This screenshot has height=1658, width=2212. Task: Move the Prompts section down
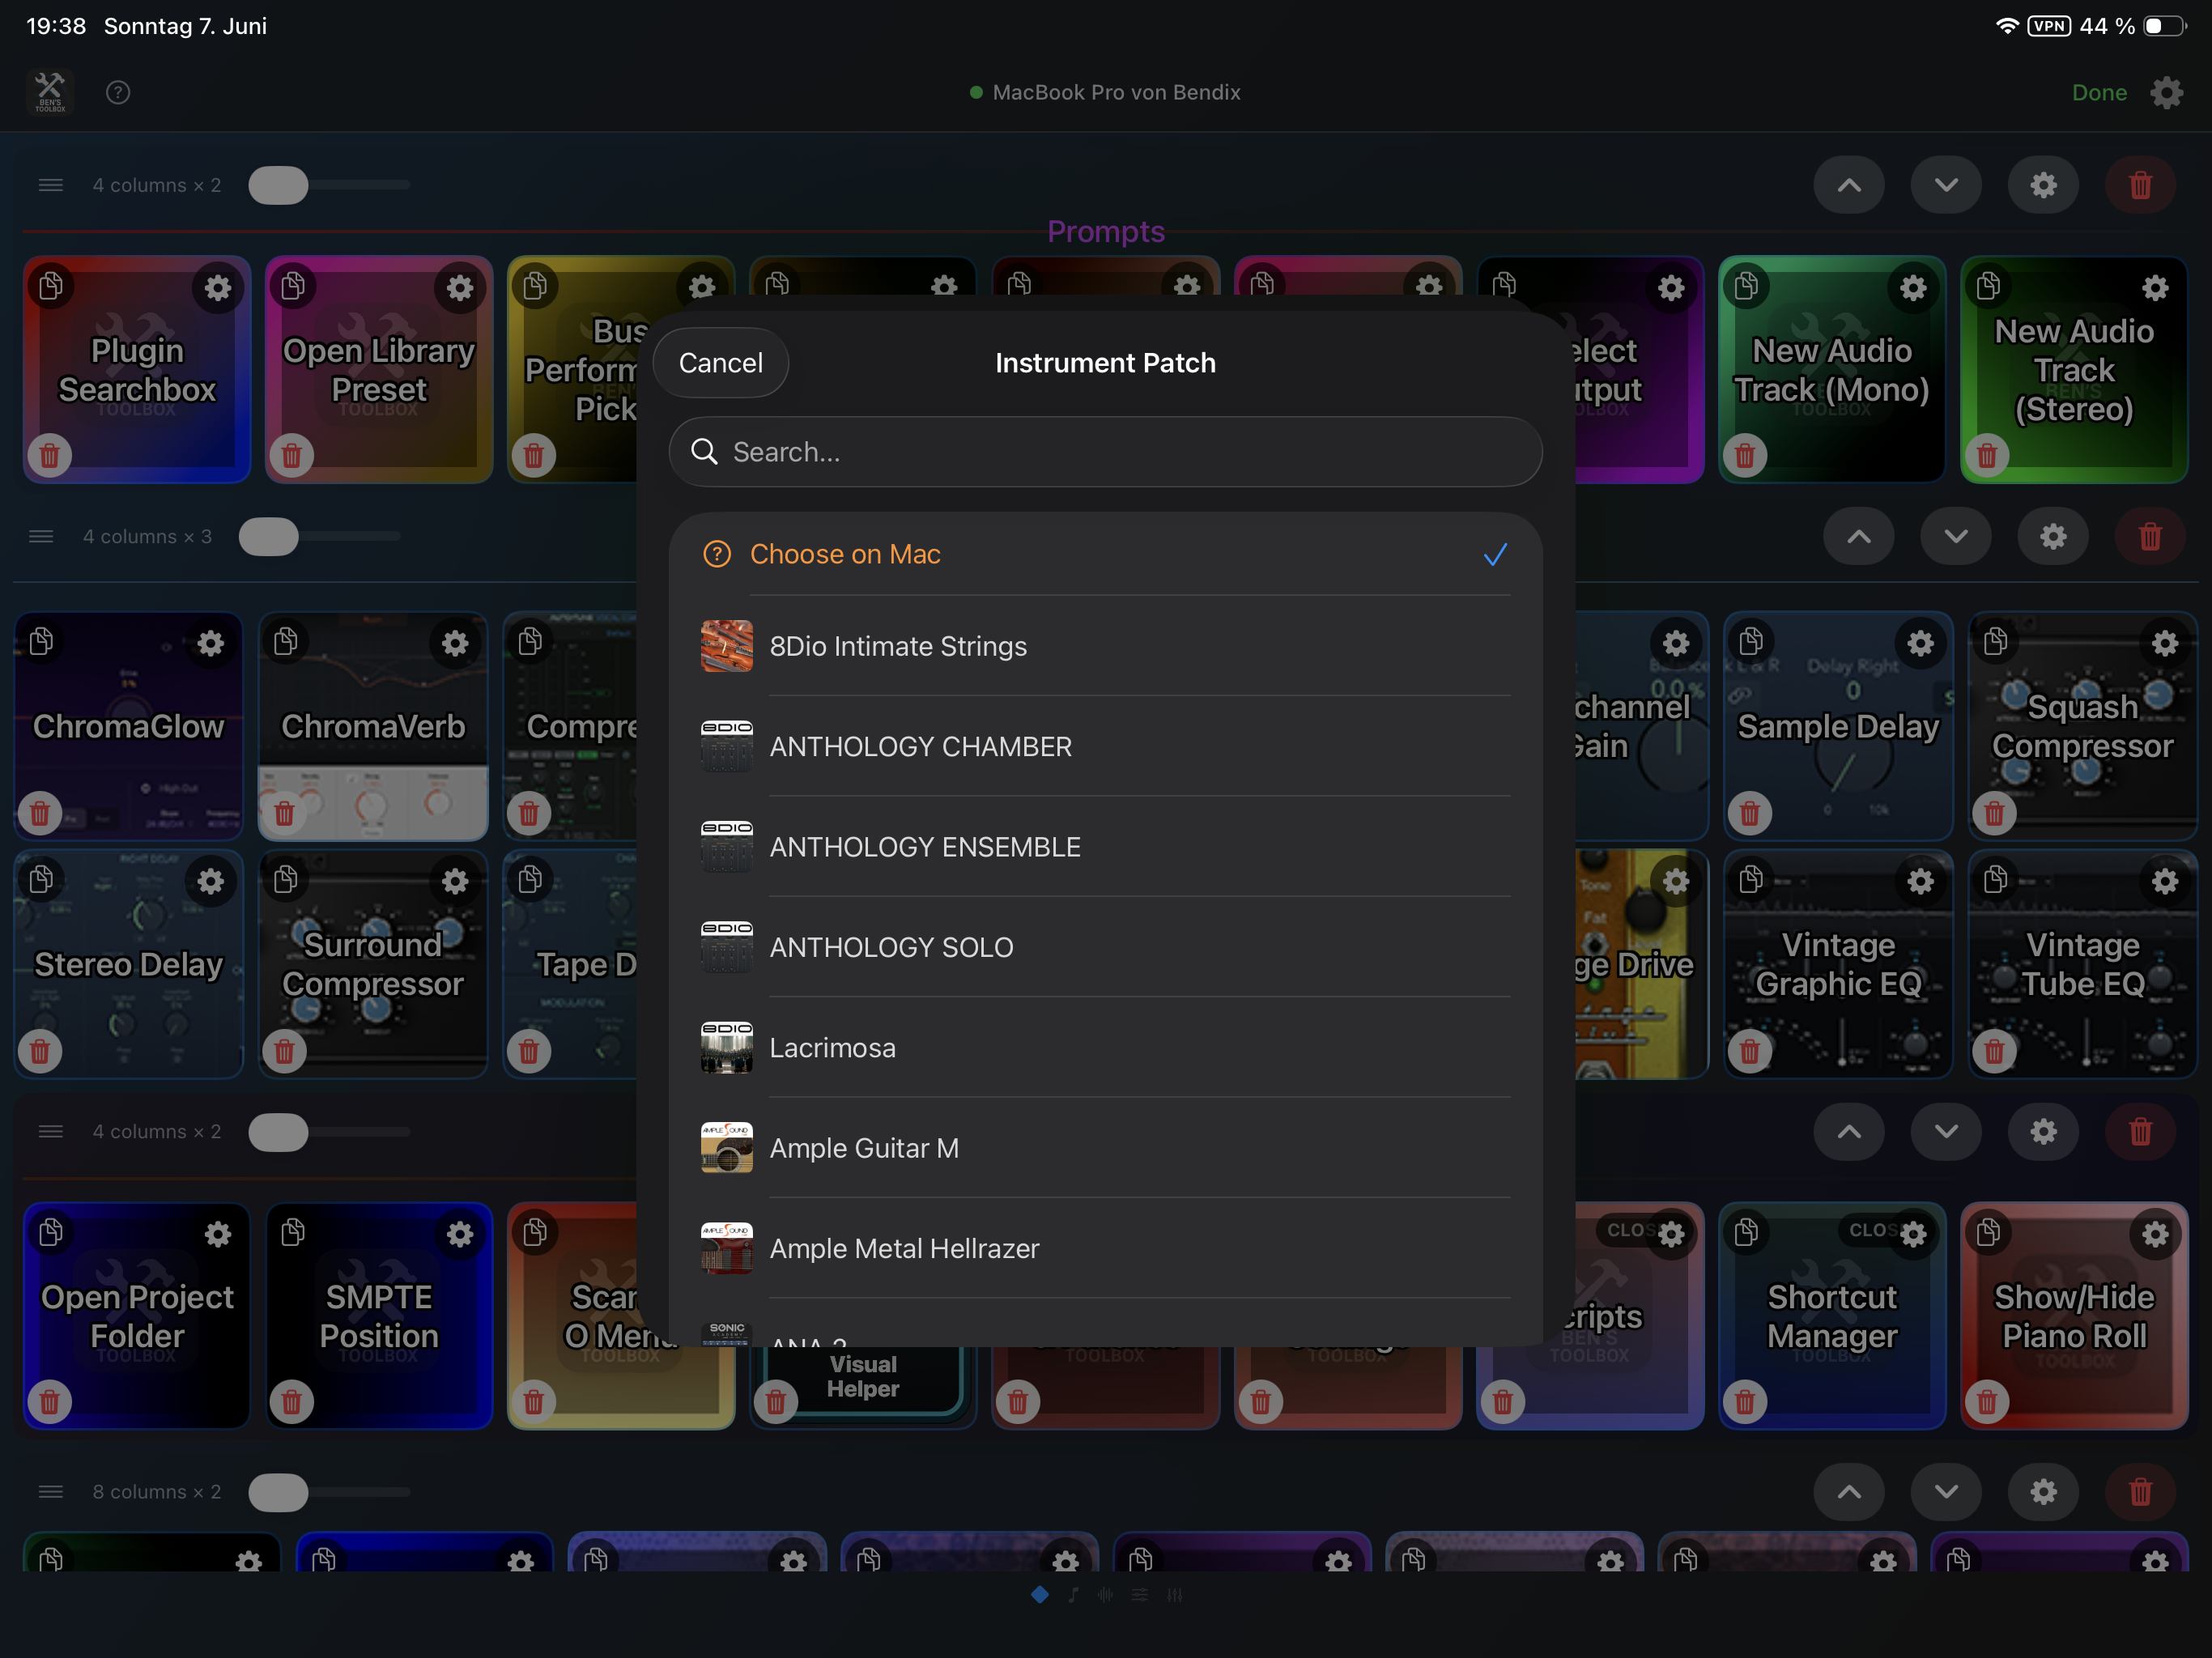coord(1946,185)
